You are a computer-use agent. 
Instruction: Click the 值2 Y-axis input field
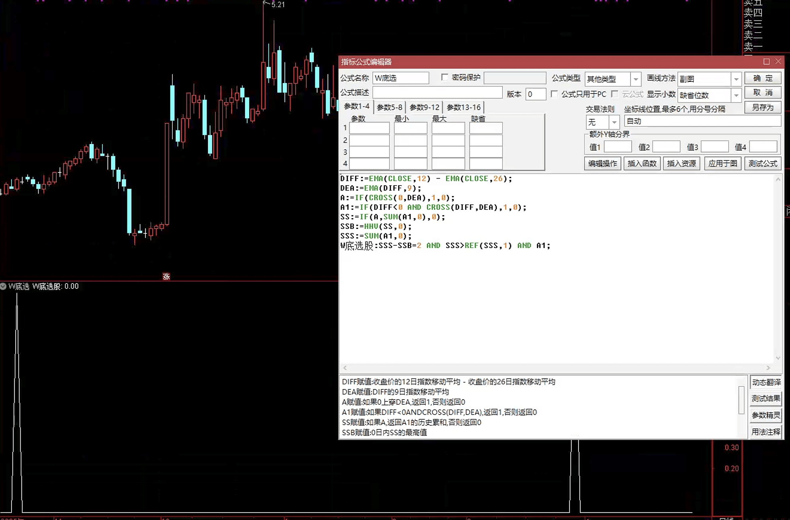click(666, 147)
